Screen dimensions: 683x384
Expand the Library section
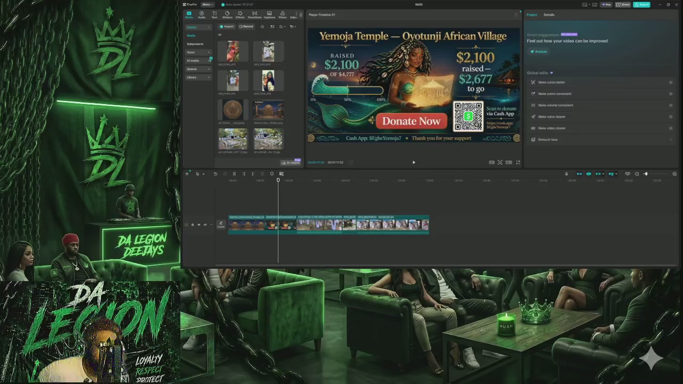[x=198, y=77]
